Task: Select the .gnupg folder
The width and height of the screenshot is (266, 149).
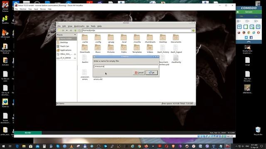Action: click(x=111, y=38)
